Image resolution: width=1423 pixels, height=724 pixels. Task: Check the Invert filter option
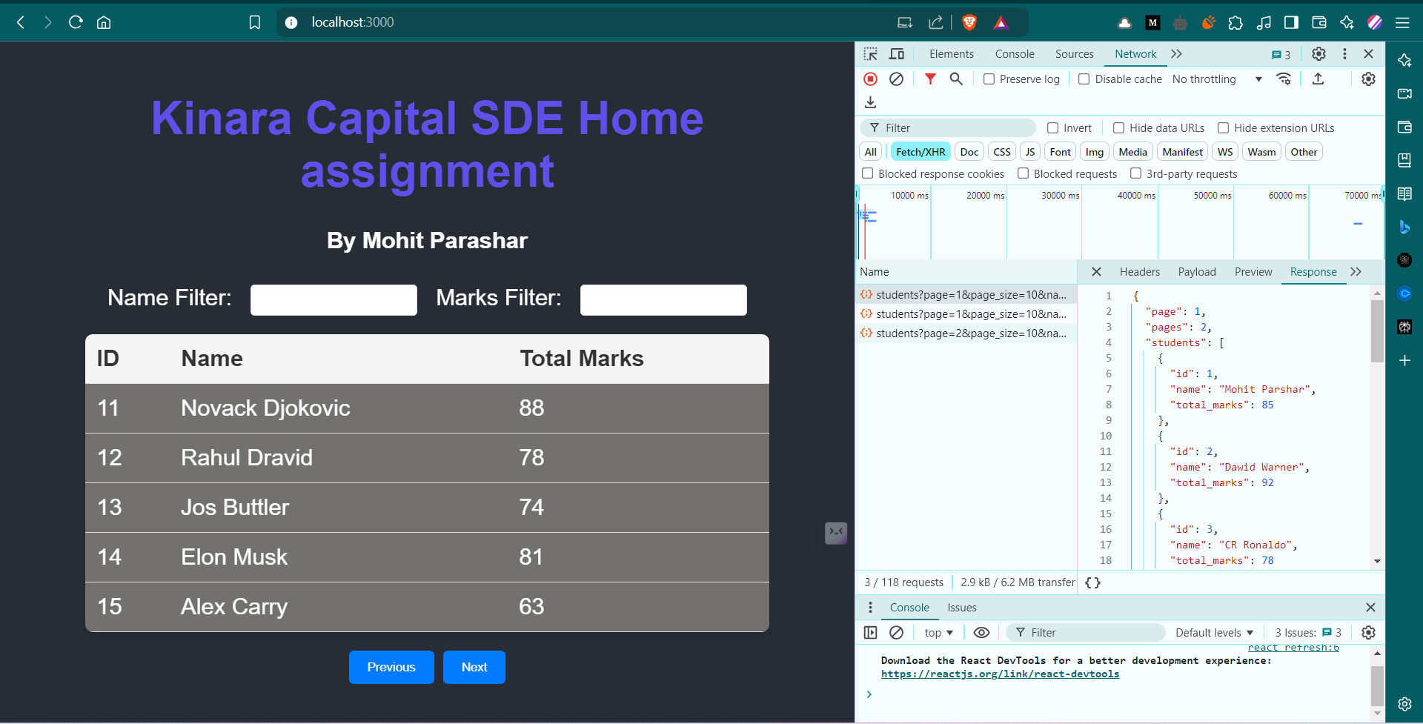pyautogui.click(x=1052, y=128)
